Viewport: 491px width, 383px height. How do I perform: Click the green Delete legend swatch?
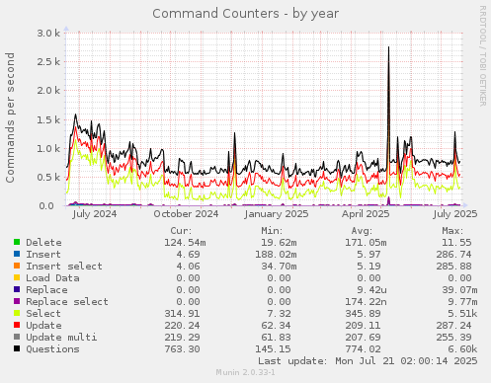17,242
